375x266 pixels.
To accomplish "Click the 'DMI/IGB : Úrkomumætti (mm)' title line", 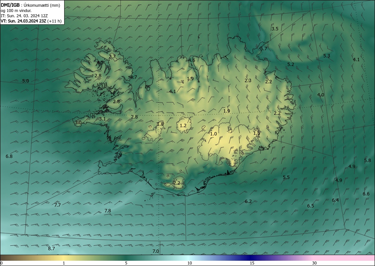I will pyautogui.click(x=30, y=5).
